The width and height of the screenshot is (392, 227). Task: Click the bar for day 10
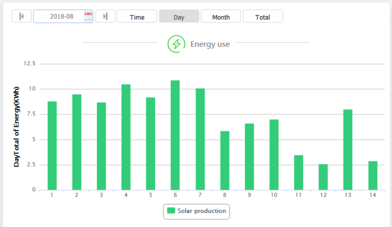click(x=274, y=155)
